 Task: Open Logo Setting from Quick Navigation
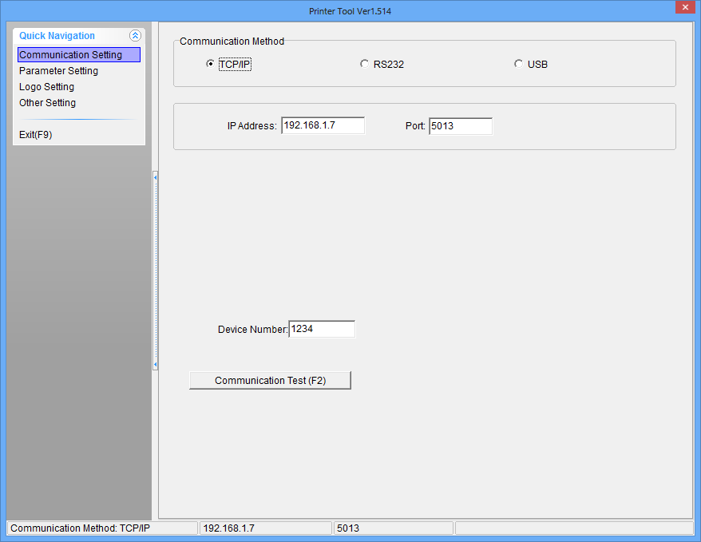pos(46,87)
